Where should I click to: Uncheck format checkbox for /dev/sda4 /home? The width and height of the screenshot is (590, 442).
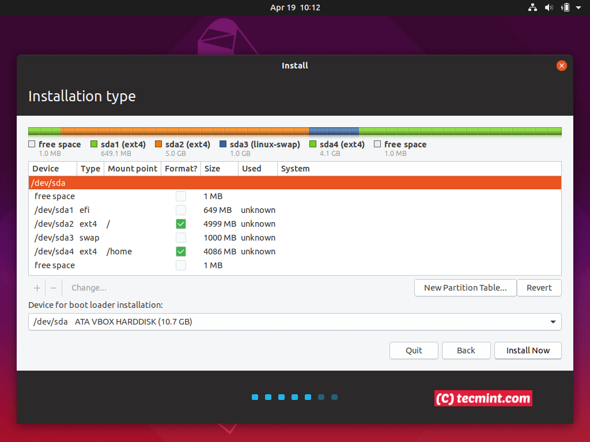181,252
